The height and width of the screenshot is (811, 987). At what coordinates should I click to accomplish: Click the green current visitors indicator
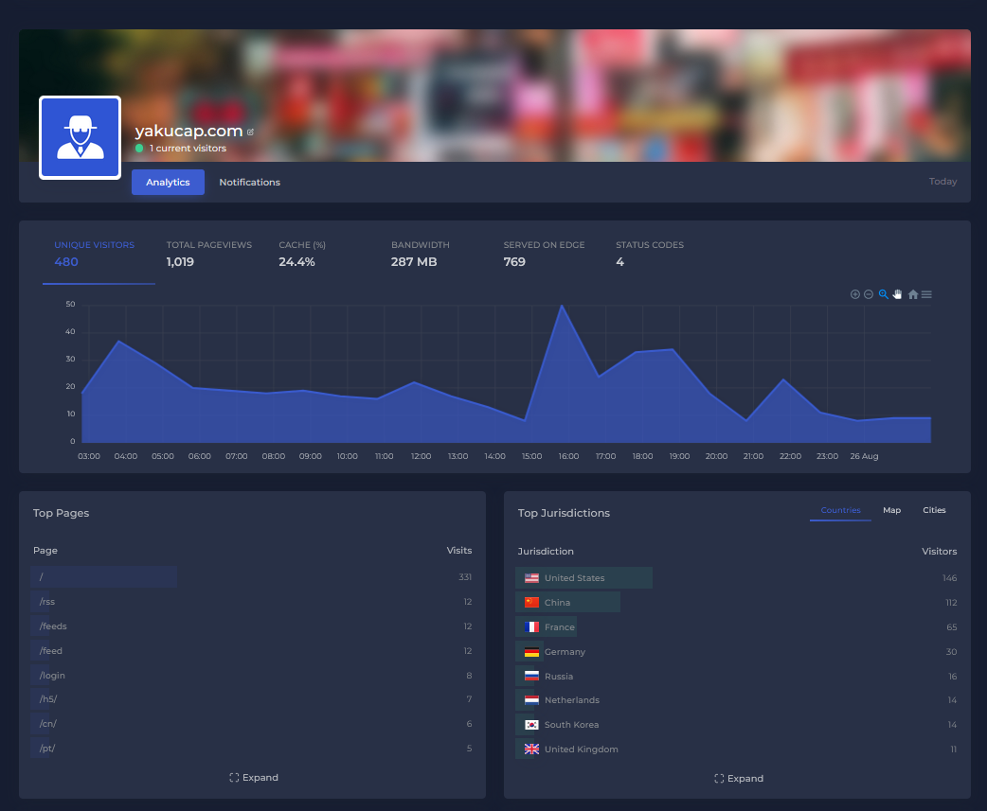click(x=139, y=149)
